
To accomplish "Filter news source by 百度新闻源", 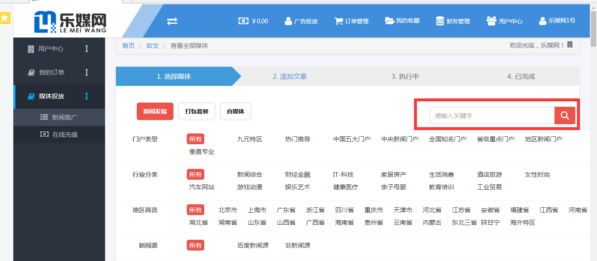I will tap(253, 246).
